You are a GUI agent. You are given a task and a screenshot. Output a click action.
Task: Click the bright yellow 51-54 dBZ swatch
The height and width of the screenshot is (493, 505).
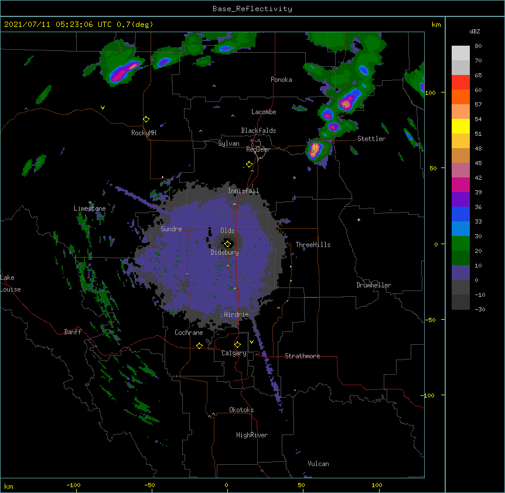[460, 126]
